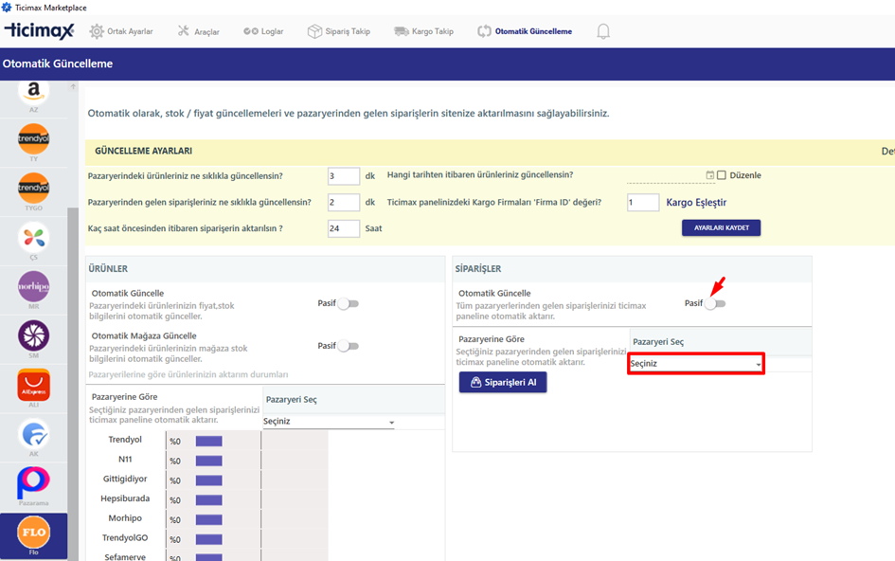This screenshot has height=561, width=895.
Task: Toggle Ürünler Otomatik Güncelle switch
Action: 349,304
